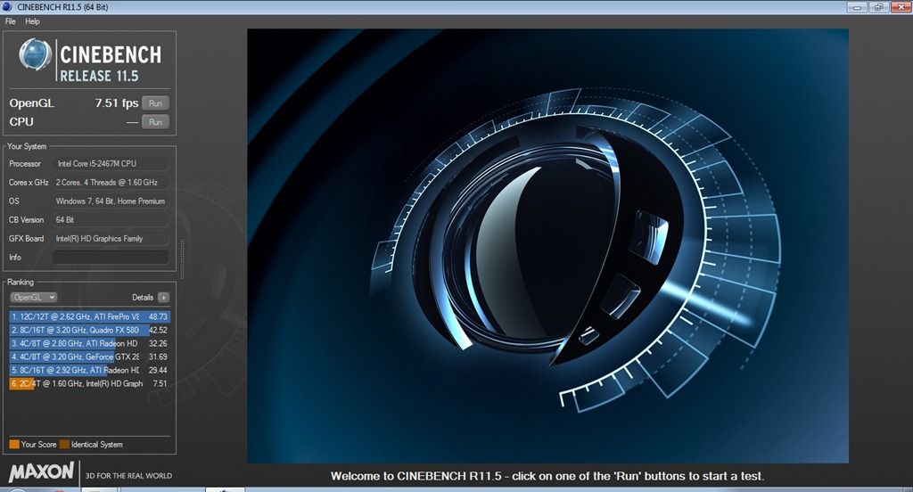Run the OpenGL benchmark test
Image resolution: width=913 pixels, height=492 pixels.
(155, 103)
